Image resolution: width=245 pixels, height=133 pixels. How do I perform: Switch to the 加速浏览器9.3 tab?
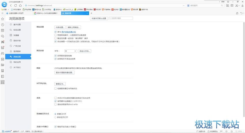point(19,13)
